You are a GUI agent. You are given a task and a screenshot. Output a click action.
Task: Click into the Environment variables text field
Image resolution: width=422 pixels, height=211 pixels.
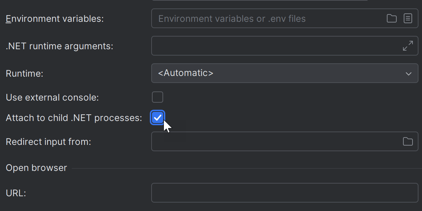(x=267, y=18)
